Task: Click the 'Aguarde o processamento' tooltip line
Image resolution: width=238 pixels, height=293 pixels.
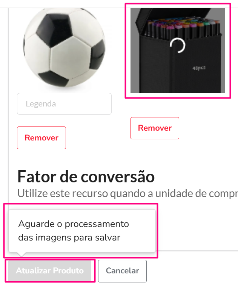Action: point(74,224)
